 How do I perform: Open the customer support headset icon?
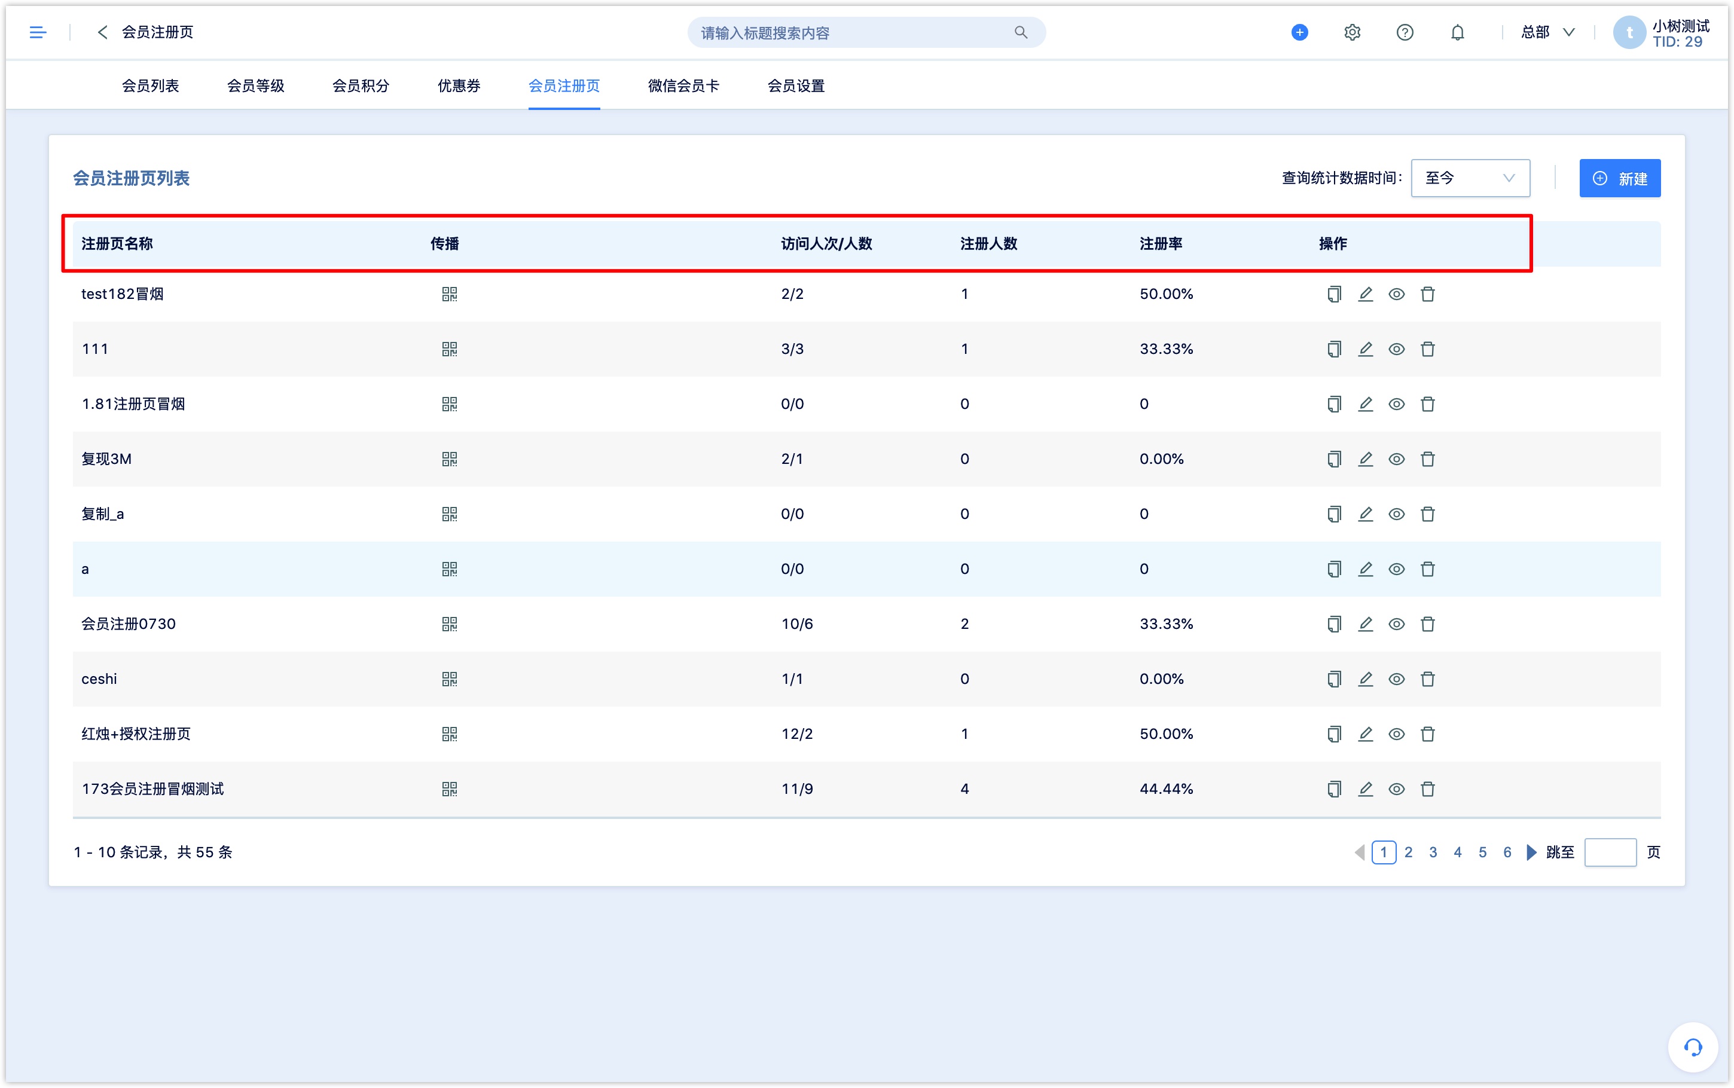pos(1692,1047)
